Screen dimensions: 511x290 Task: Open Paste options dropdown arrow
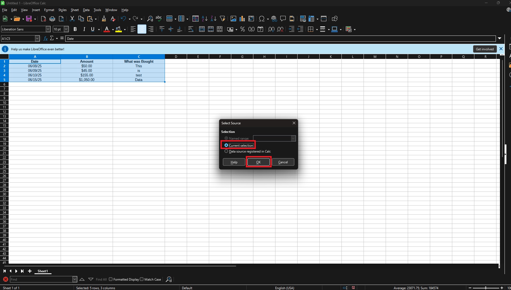pyautogui.click(x=96, y=19)
